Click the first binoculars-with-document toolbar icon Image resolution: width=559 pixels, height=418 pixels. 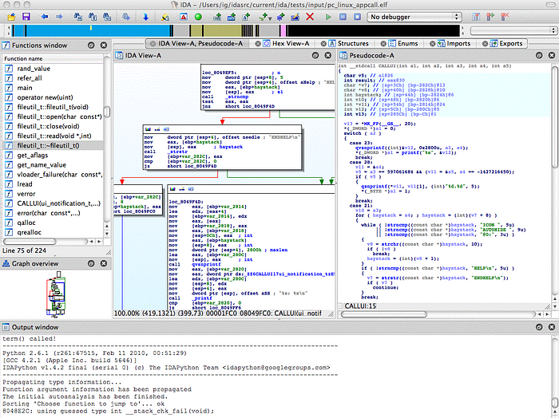coord(78,17)
